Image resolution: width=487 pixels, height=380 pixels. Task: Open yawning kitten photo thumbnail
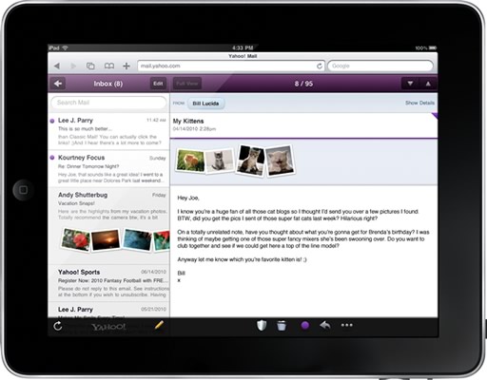click(x=280, y=161)
